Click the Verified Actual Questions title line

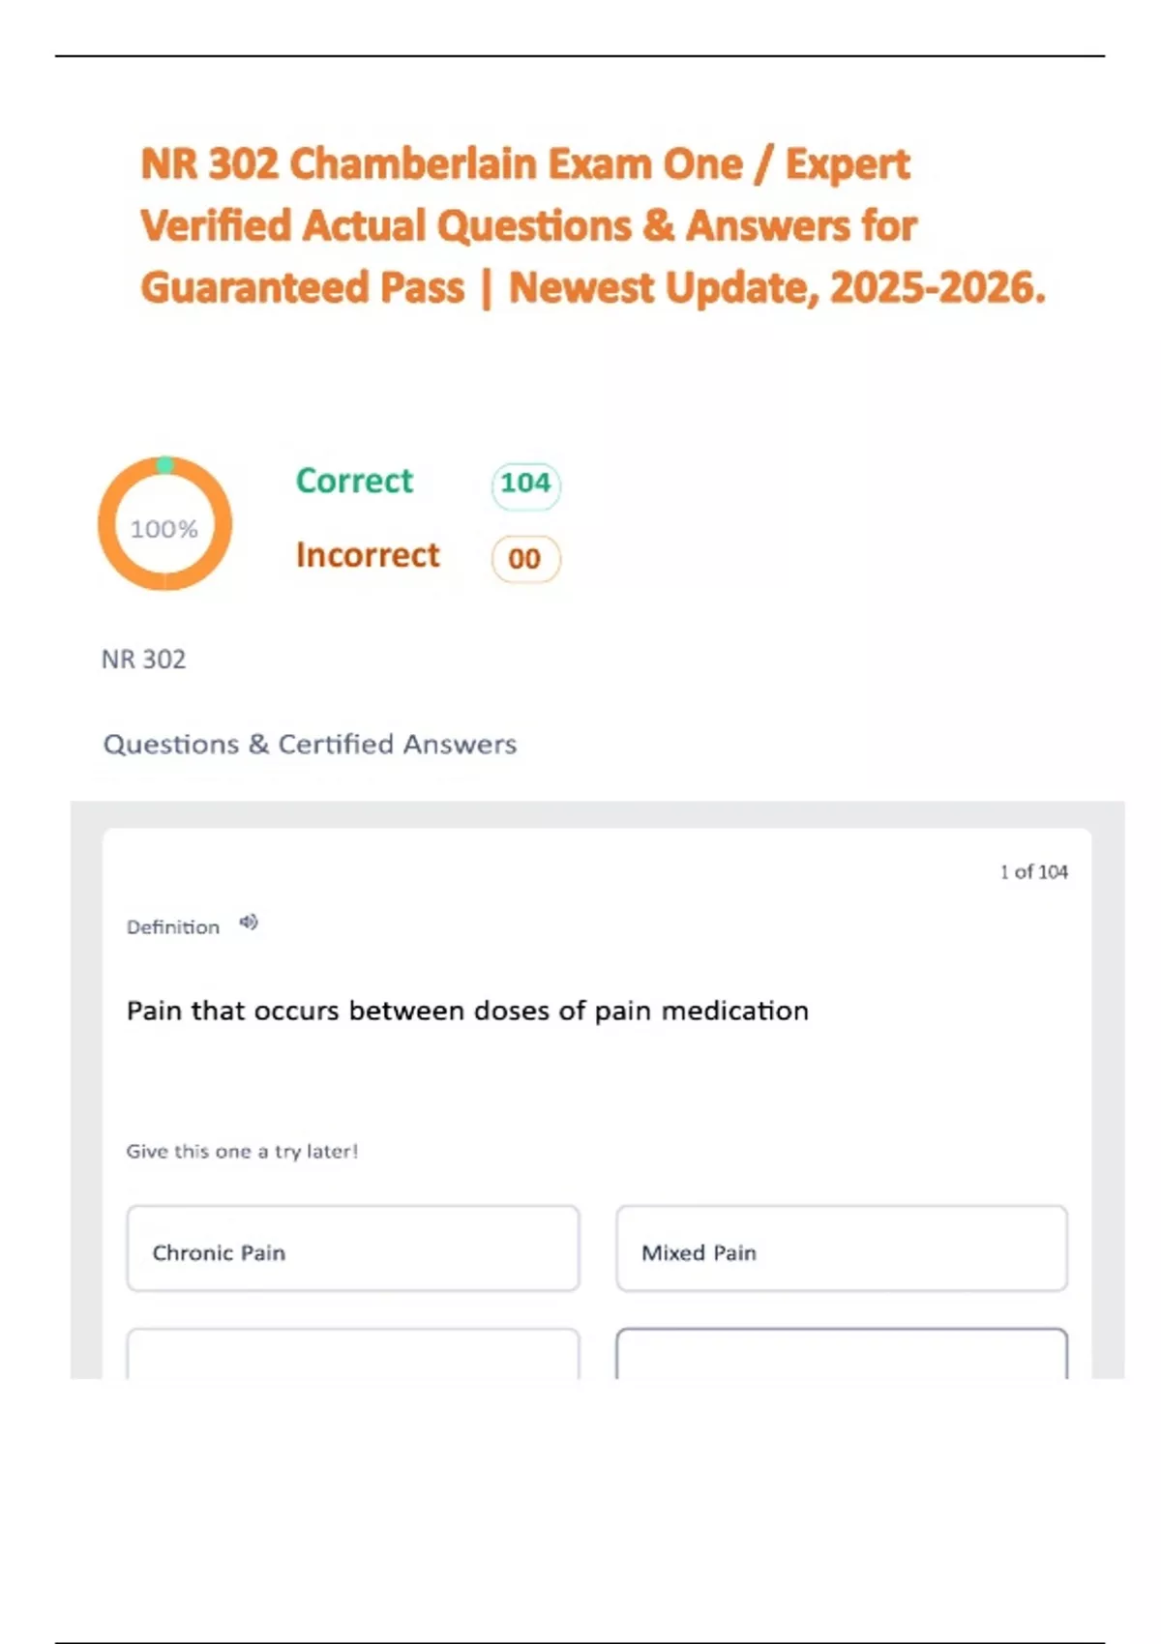click(528, 226)
